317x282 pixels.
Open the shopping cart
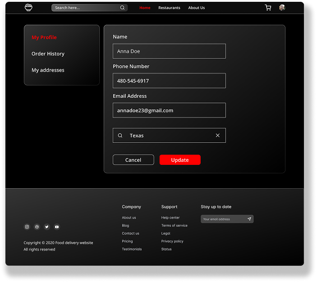click(x=268, y=8)
